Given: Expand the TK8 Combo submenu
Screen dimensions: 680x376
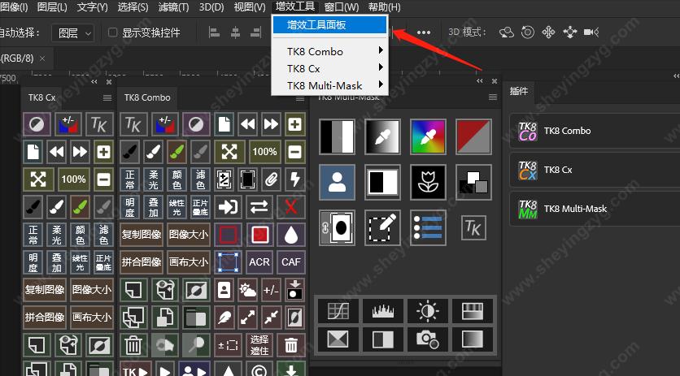Looking at the screenshot, I should pyautogui.click(x=329, y=51).
